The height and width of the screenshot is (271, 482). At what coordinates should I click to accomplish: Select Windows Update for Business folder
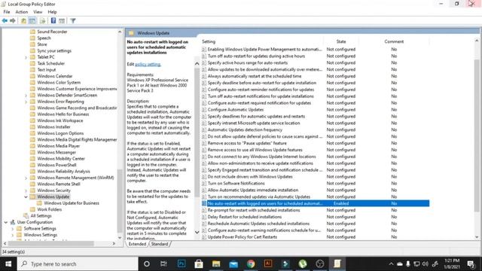pyautogui.click(x=72, y=203)
